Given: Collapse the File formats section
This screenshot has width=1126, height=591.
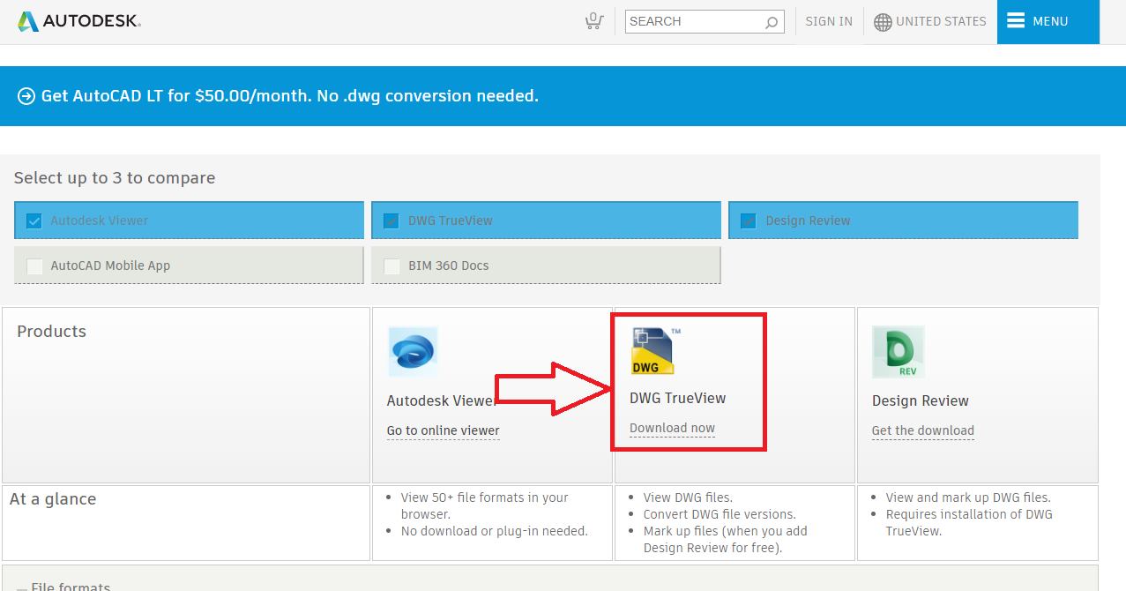Looking at the screenshot, I should click(x=21, y=587).
